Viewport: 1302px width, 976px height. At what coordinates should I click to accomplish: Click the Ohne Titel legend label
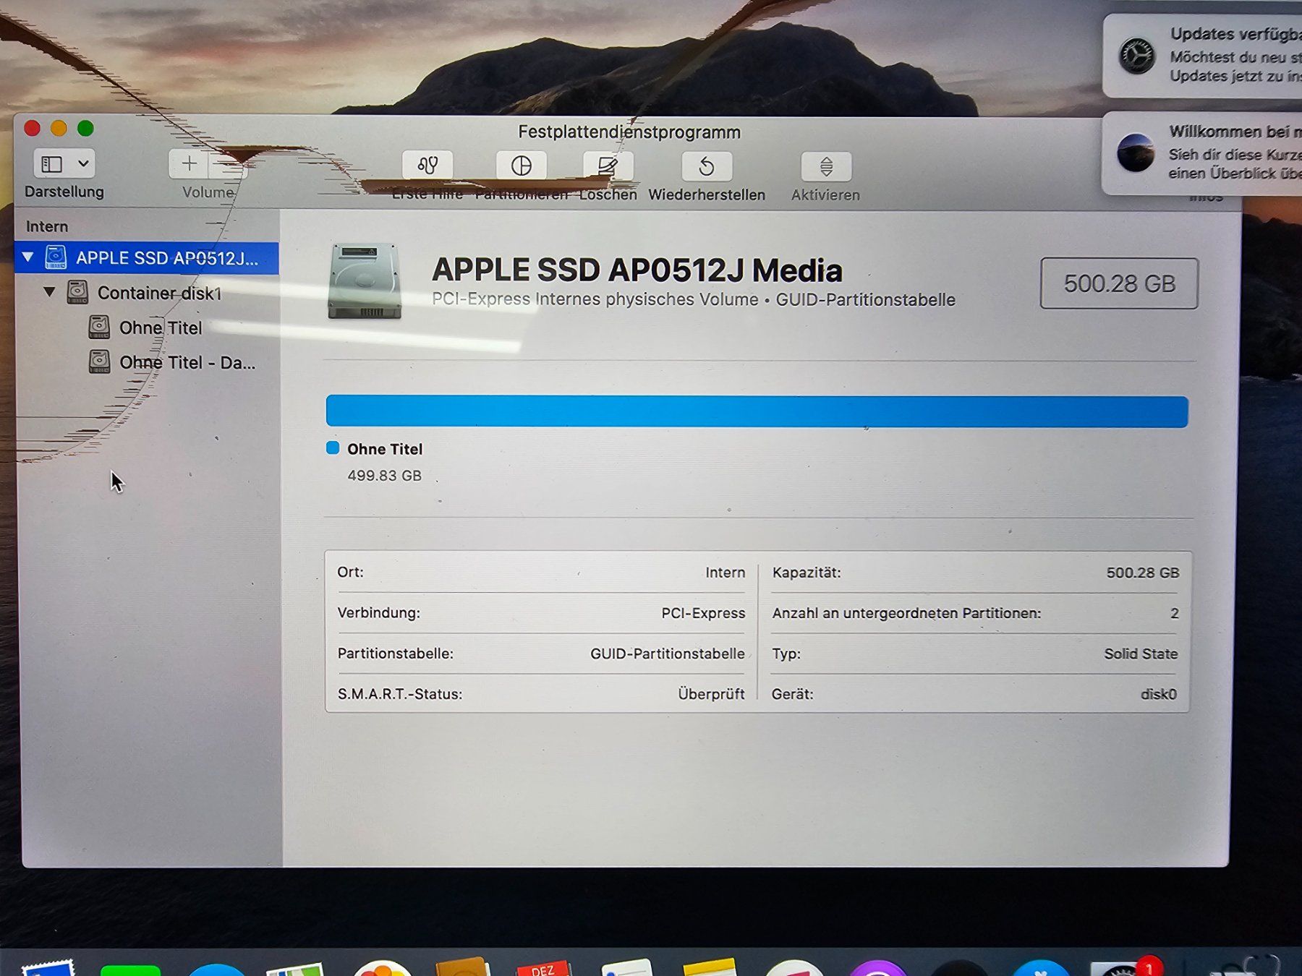pos(385,449)
